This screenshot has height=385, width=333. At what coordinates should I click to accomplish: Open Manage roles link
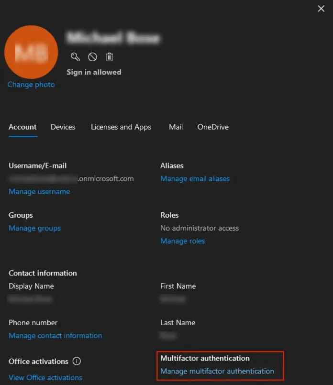[x=182, y=241]
